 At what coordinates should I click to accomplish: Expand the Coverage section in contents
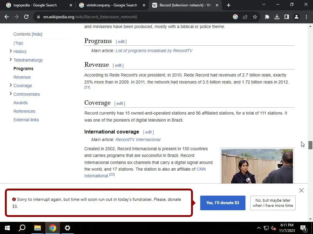(11, 85)
